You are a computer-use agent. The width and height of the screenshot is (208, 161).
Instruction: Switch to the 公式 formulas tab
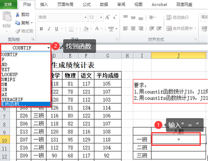tap(87, 5)
